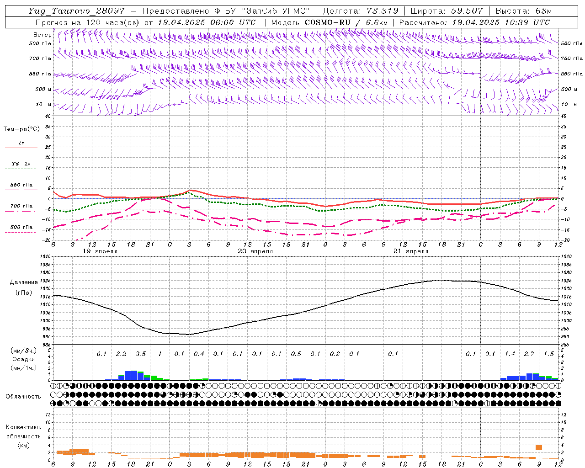Click the Конвективн. облачность label

pyautogui.click(x=23, y=431)
